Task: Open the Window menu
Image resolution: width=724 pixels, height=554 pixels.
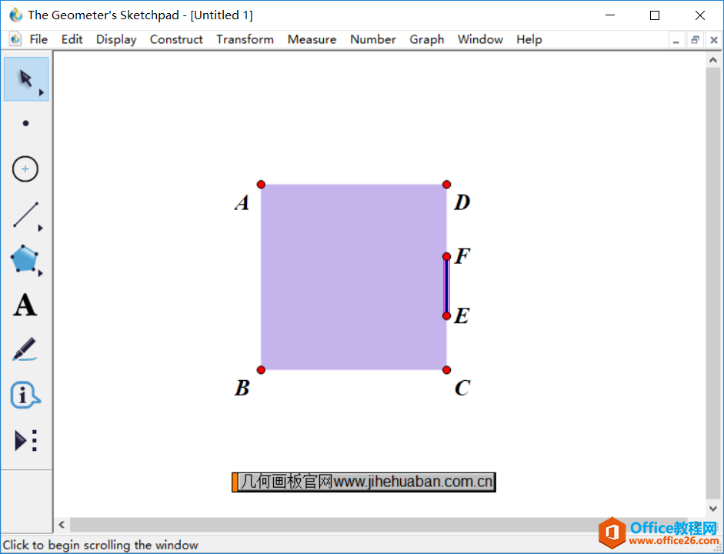Action: pyautogui.click(x=480, y=39)
